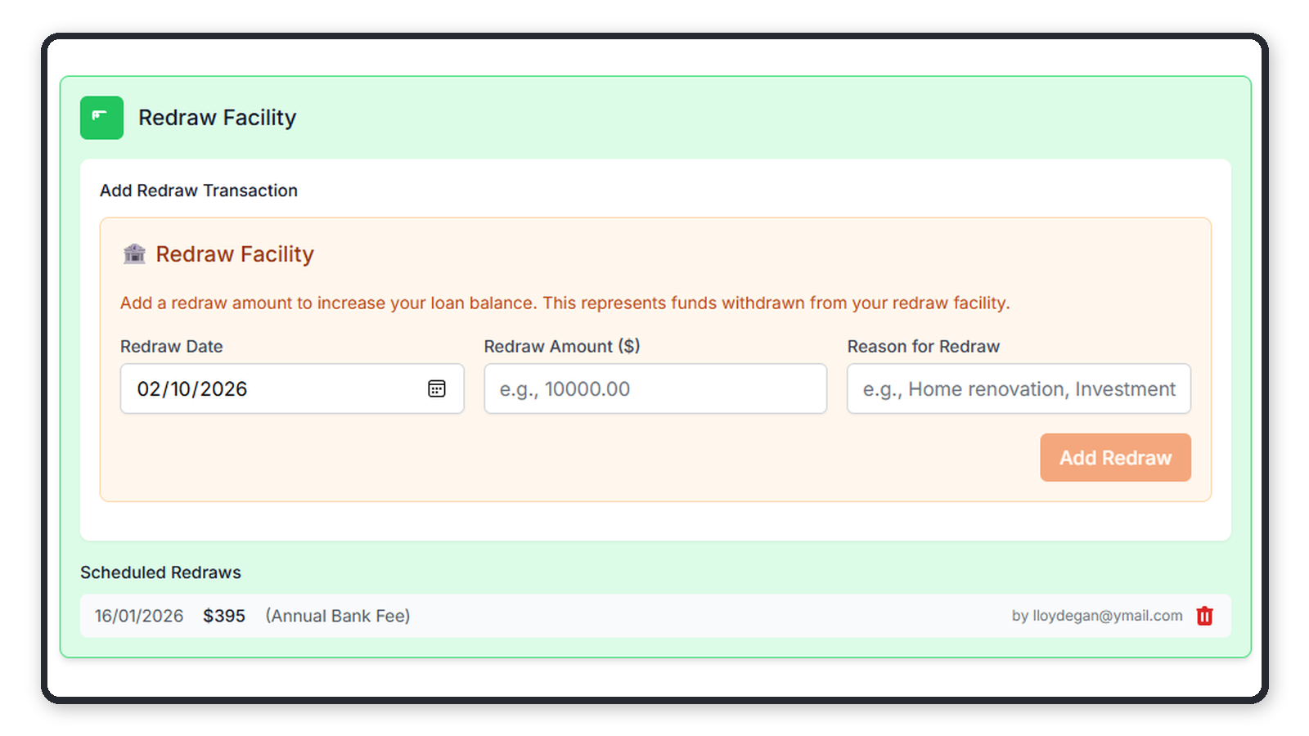Click the Add Redraw button
Image resolution: width=1309 pixels, height=736 pixels.
coord(1115,457)
